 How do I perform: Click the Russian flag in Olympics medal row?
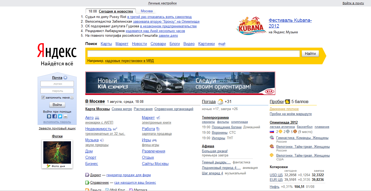click(x=272, y=132)
